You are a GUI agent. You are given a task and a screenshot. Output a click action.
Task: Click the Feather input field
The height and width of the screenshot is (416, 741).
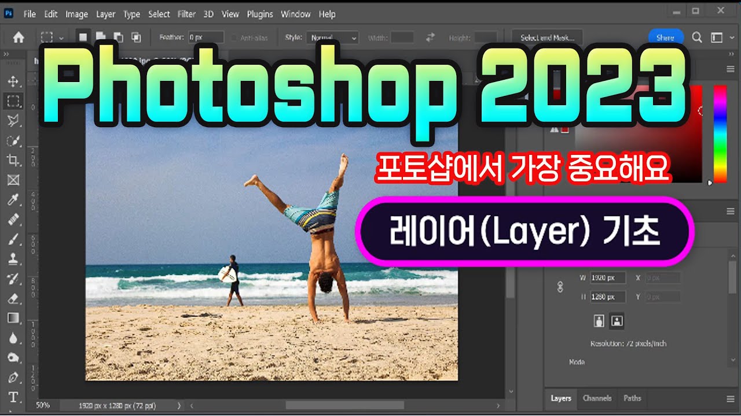point(206,38)
